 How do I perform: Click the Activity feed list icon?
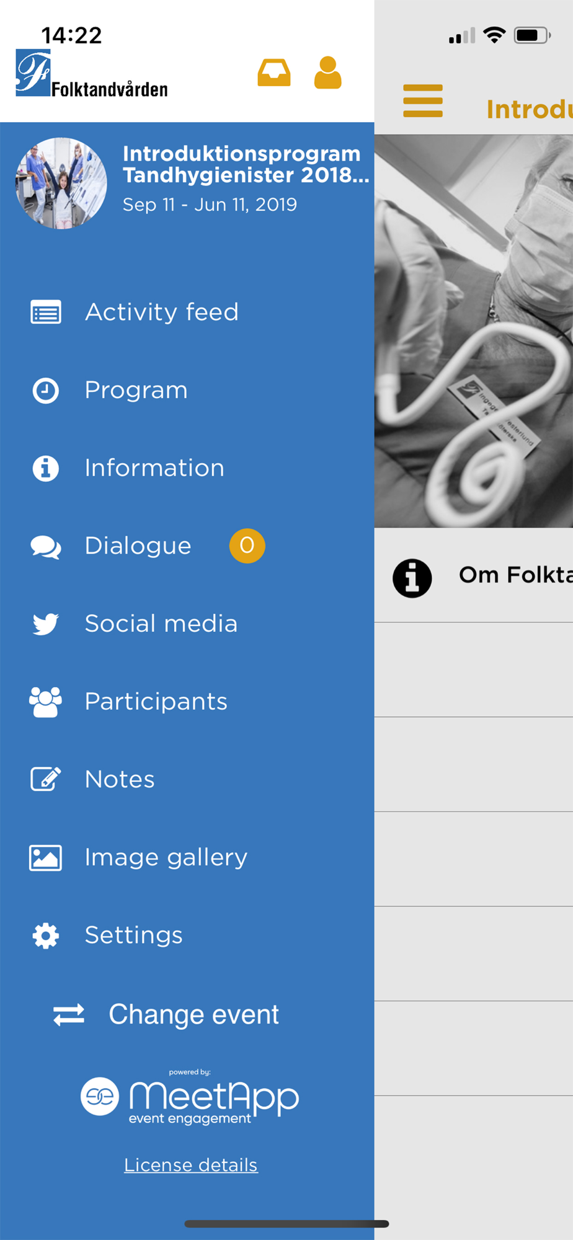point(46,312)
